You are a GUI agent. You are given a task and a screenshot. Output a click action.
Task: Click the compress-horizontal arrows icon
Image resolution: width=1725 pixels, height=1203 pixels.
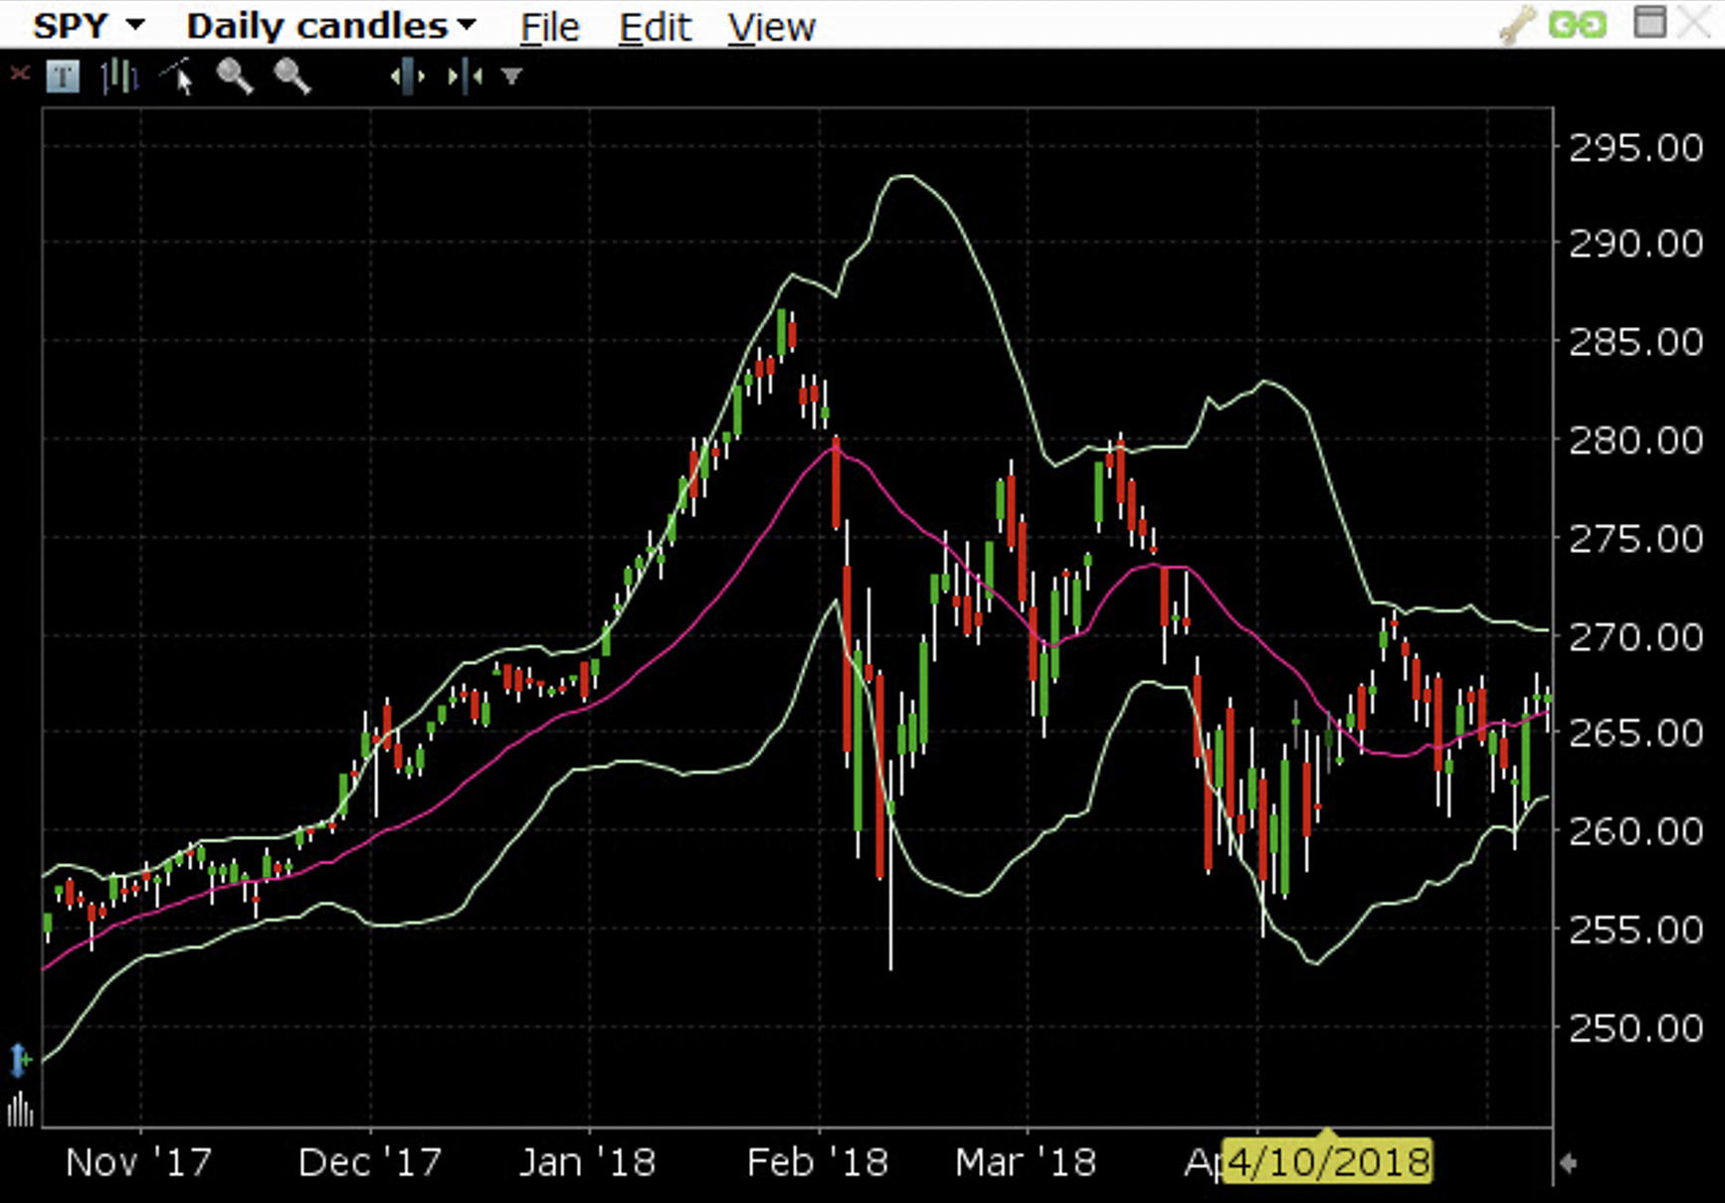(466, 77)
